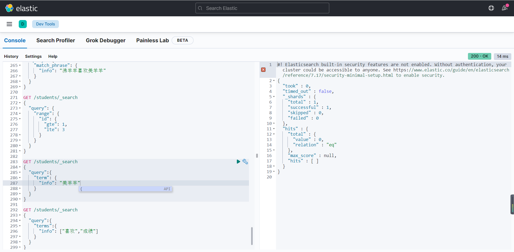Click the 200 - OK status badge
The width and height of the screenshot is (514, 252).
point(479,56)
